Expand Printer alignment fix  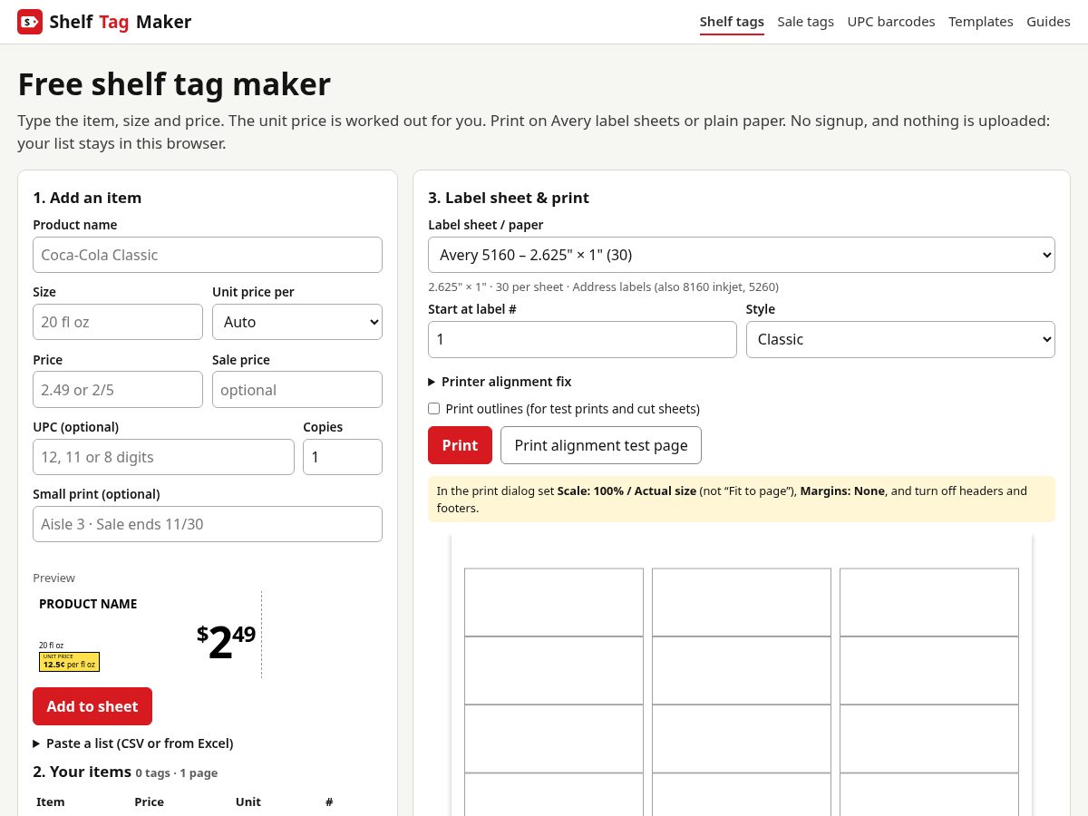pos(500,382)
